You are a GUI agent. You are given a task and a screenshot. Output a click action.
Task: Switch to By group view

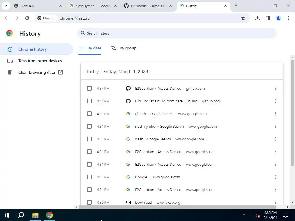point(124,48)
